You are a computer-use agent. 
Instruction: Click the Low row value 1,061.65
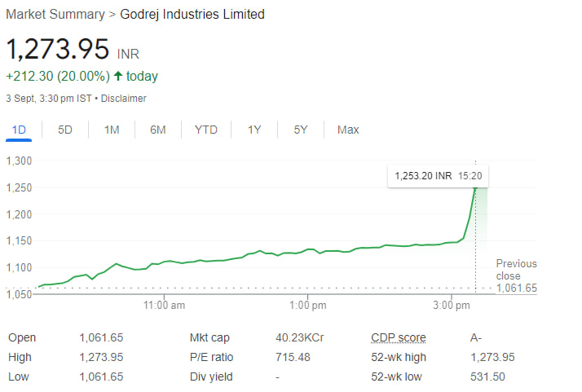click(101, 377)
